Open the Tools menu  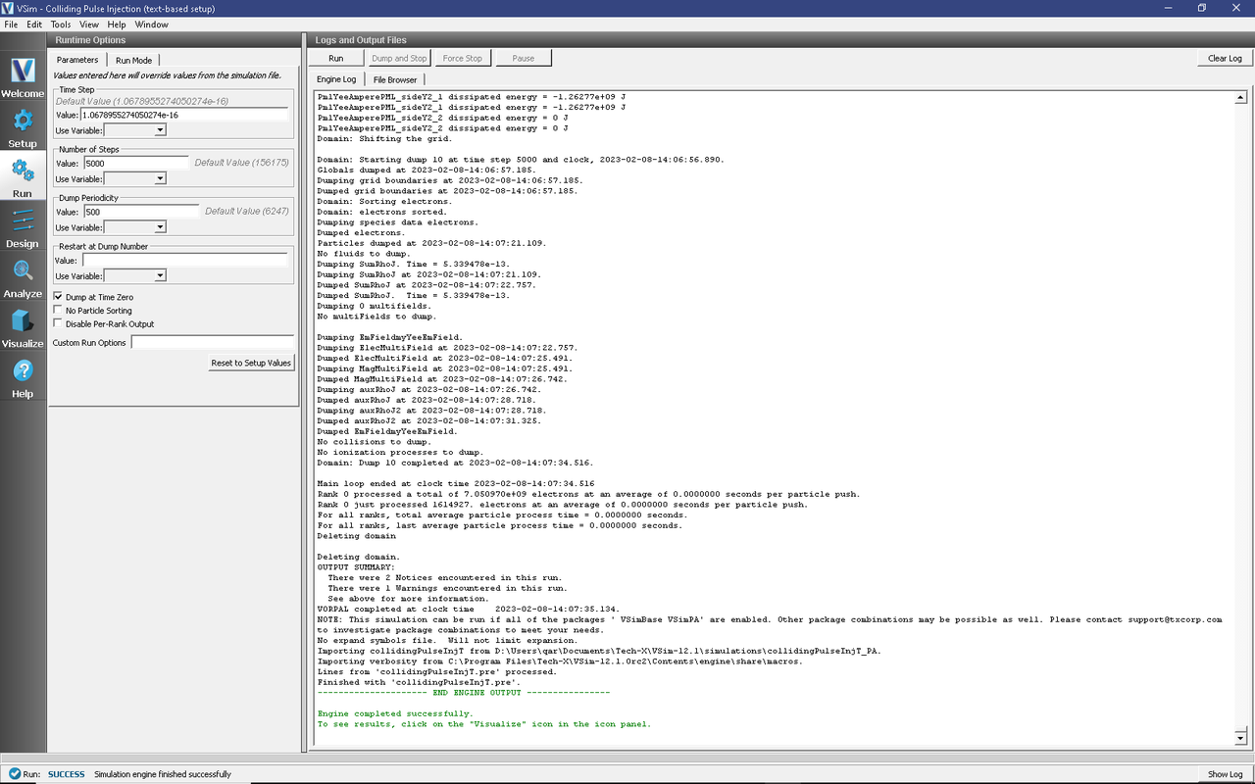[x=61, y=24]
